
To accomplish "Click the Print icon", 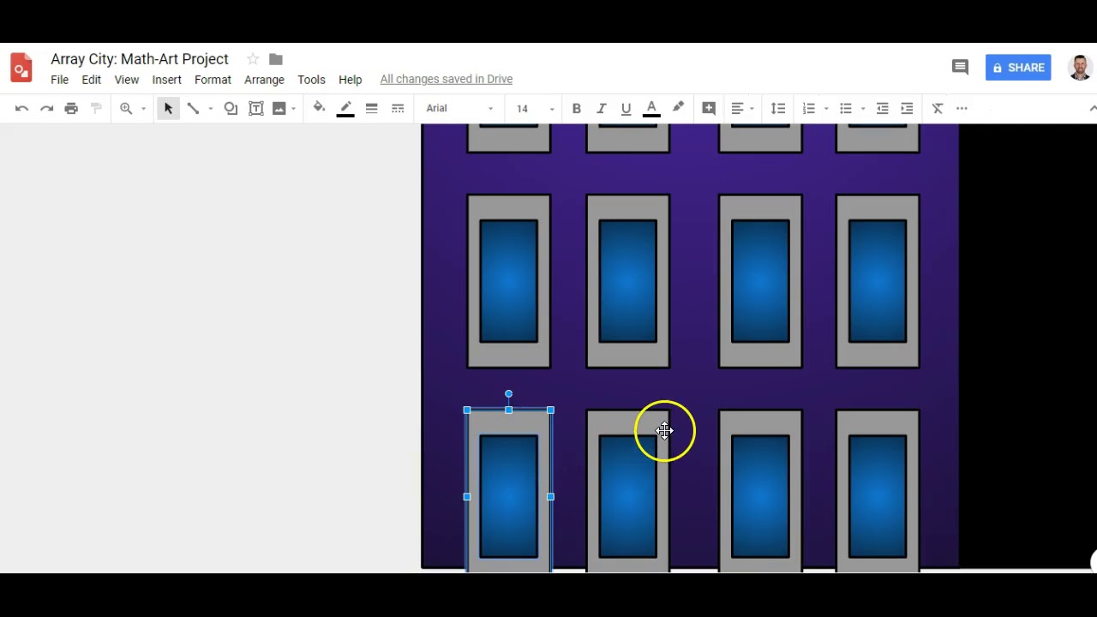I will 71,109.
